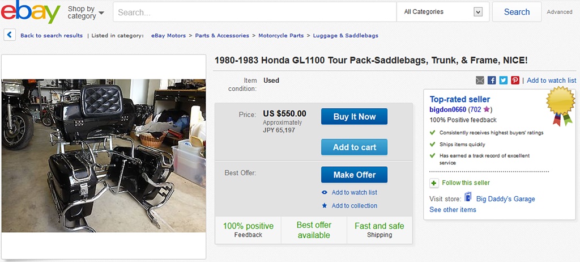The width and height of the screenshot is (580, 262).
Task: Open the Shop by category dropdown
Action: click(x=86, y=12)
